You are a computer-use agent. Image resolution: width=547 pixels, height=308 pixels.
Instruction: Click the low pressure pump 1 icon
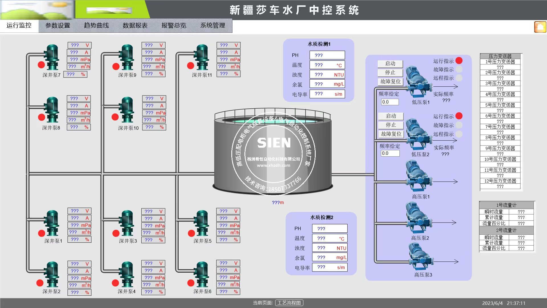pyautogui.click(x=417, y=82)
